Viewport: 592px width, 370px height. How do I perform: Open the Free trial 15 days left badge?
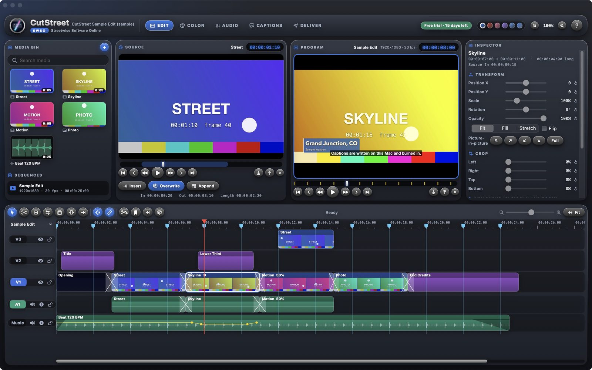pos(446,26)
